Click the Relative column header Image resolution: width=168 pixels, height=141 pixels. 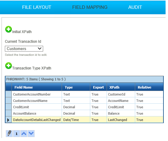[149, 87]
